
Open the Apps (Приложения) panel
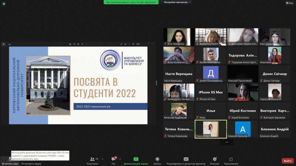231,160
